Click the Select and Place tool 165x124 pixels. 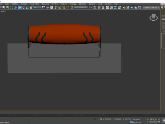tap(31, 8)
